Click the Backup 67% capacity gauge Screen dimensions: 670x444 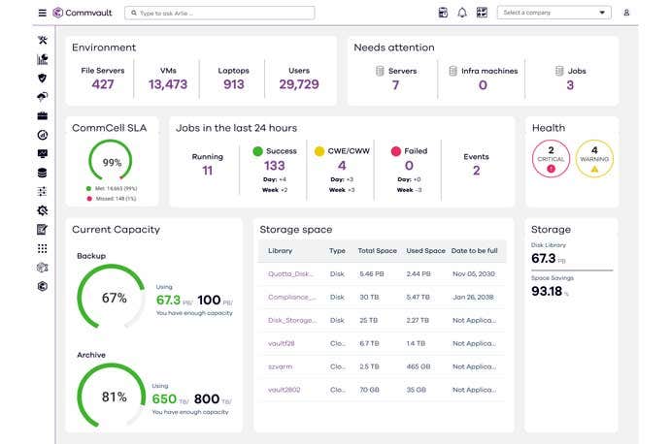tap(114, 298)
